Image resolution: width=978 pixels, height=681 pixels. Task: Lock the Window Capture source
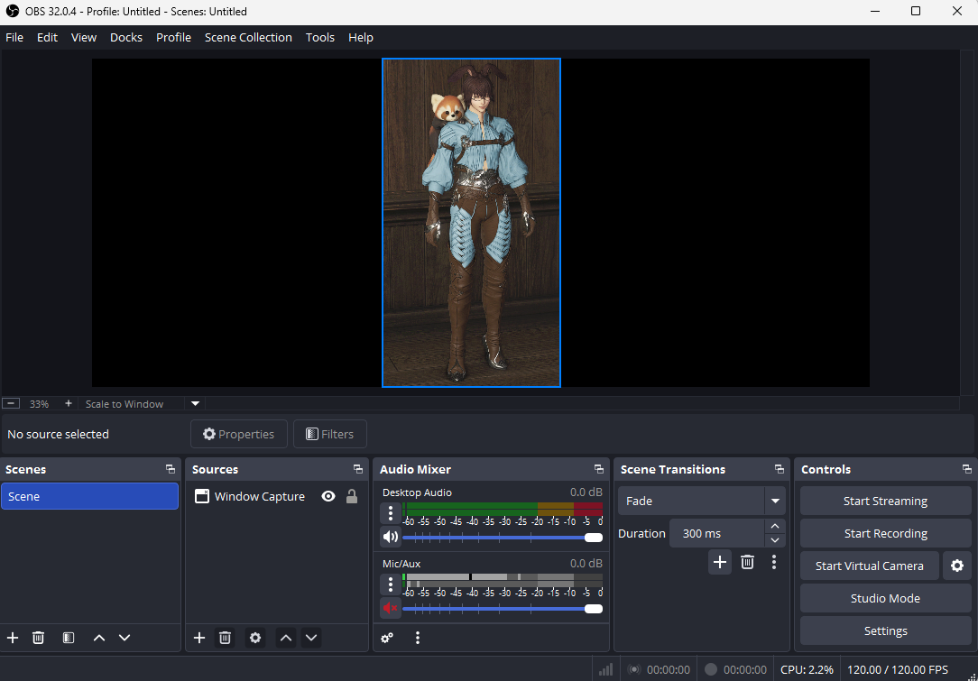click(x=352, y=496)
